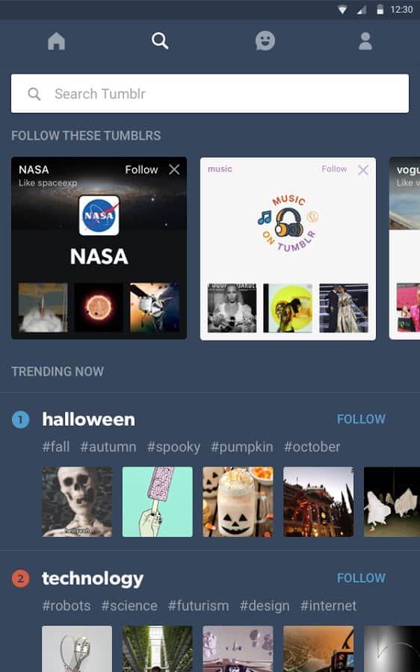This screenshot has height=672, width=420.
Task: Open the #spooky hashtag
Action: (173, 447)
